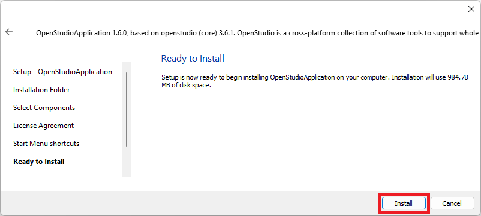Screen dimensions: 481x216
Task: Click the 'openstudio (core) 3.6.1' header text
Action: coord(199,33)
